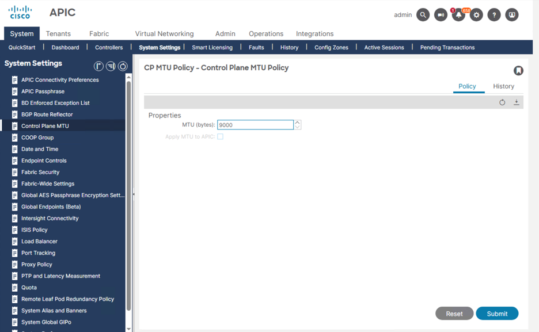Open Config Zones submenu item
The height and width of the screenshot is (332, 539).
tap(331, 47)
